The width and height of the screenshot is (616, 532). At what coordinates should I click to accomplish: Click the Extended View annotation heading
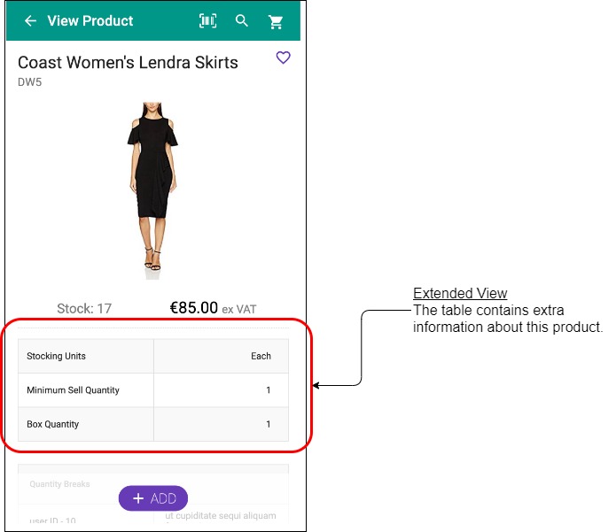click(x=460, y=293)
